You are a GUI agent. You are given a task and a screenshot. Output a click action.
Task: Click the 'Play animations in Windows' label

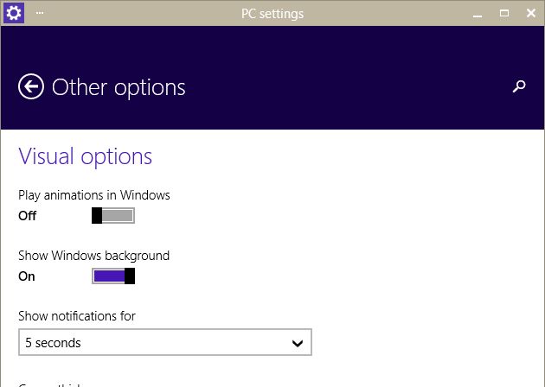coord(93,195)
